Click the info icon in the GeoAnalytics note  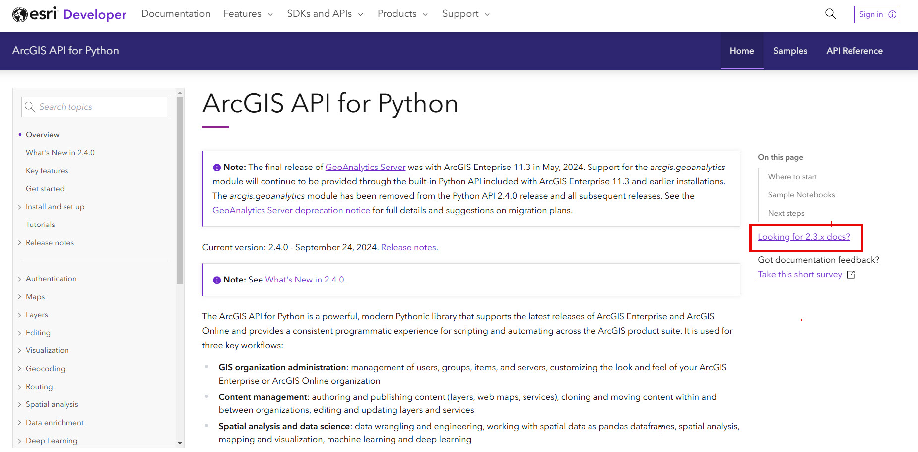[217, 168]
